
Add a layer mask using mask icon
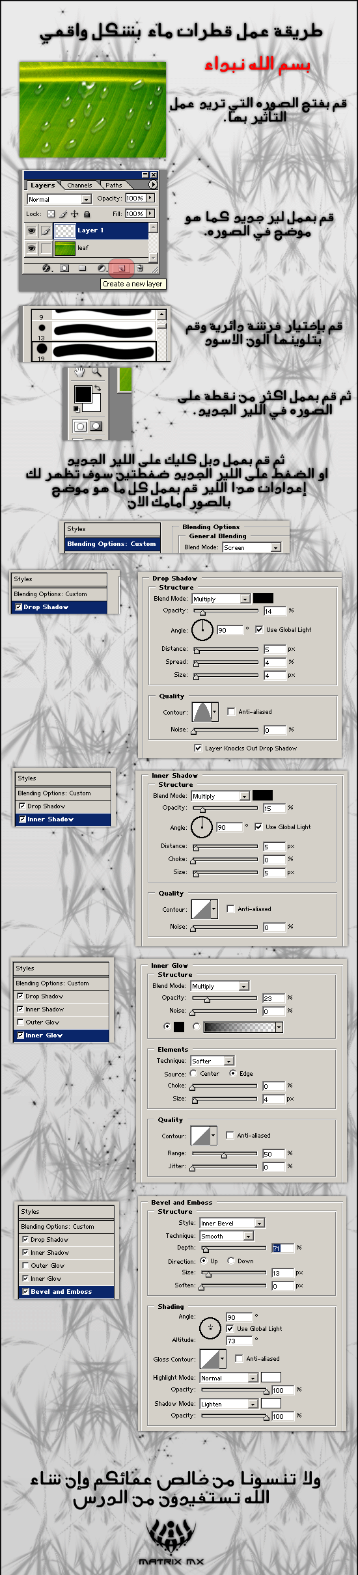click(64, 268)
